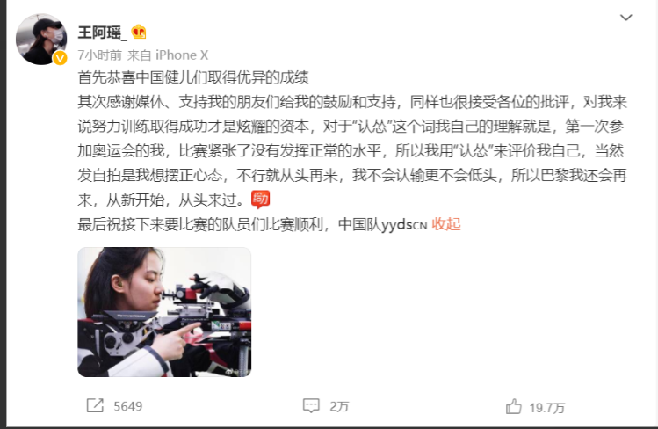The width and height of the screenshot is (658, 429).
Task: Click the watermark on the photo corner
Action: (237, 372)
